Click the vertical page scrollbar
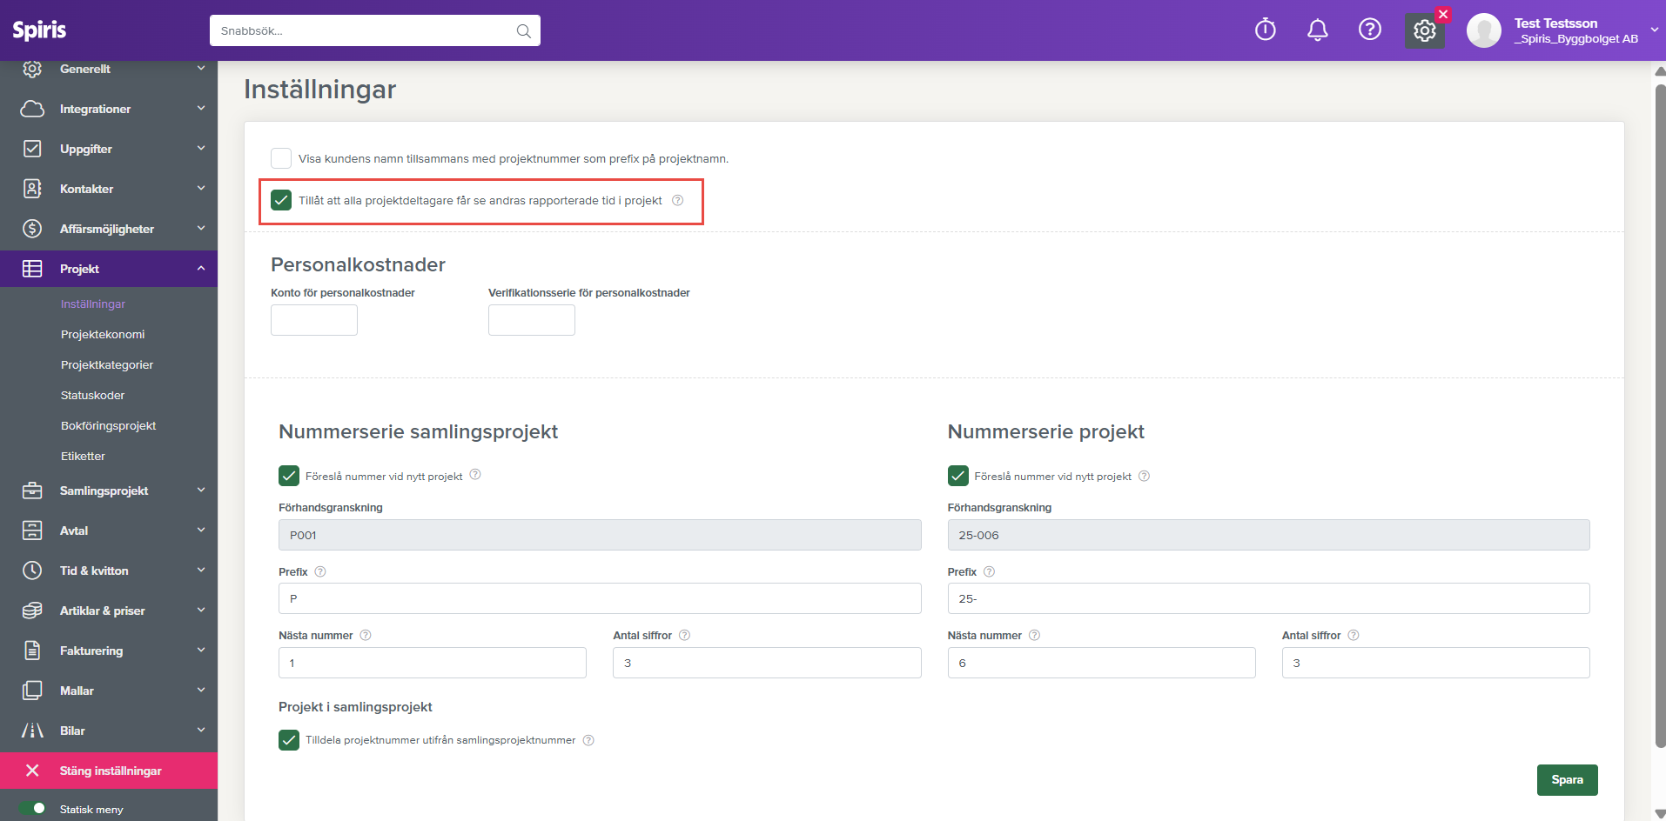1666x821 pixels. coord(1659,417)
